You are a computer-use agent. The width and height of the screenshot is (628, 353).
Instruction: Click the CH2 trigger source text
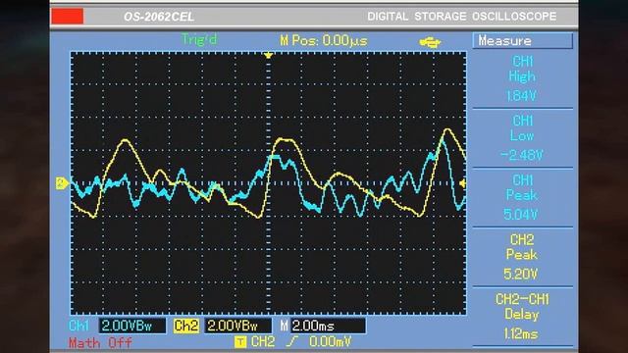[263, 341]
